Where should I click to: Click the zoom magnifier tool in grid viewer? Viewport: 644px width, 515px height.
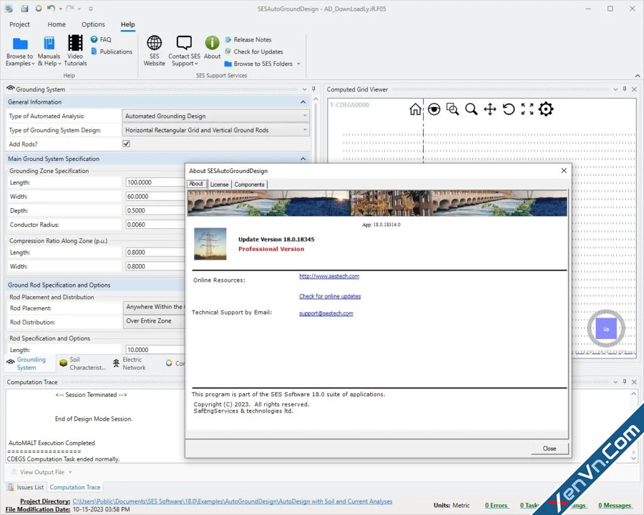[471, 109]
